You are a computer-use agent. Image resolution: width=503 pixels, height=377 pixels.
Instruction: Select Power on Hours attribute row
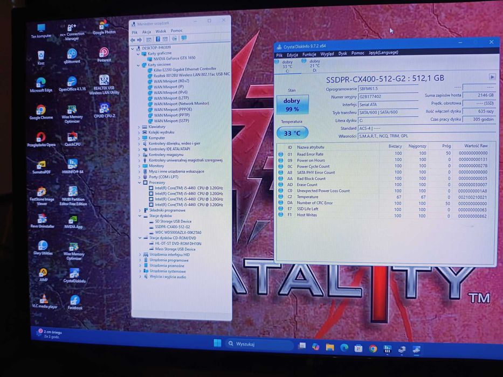point(383,160)
